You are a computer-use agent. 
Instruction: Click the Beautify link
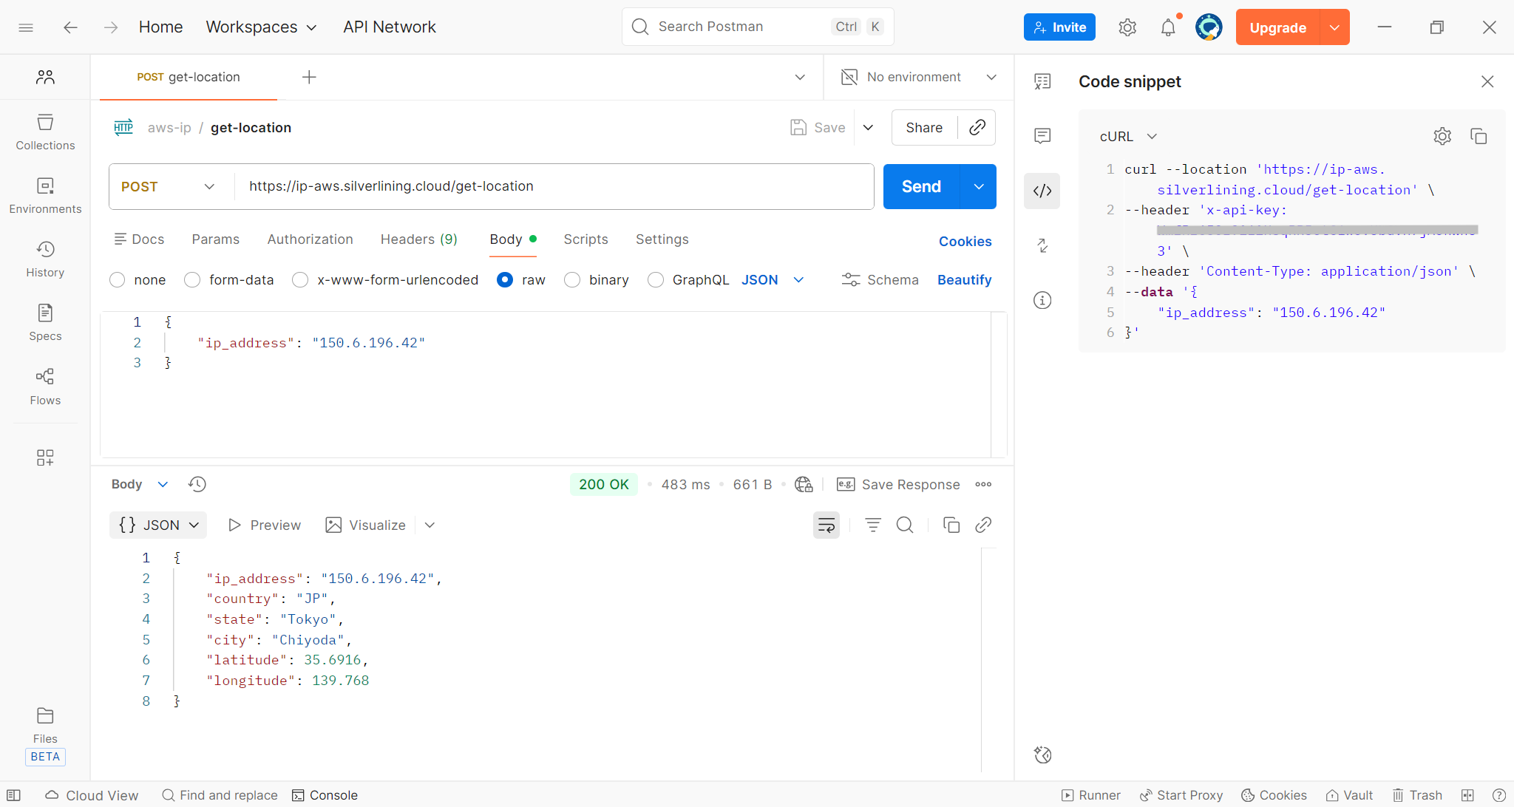pyautogui.click(x=964, y=280)
